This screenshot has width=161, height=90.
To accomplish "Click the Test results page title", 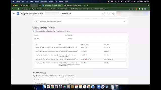I will point(66,14).
